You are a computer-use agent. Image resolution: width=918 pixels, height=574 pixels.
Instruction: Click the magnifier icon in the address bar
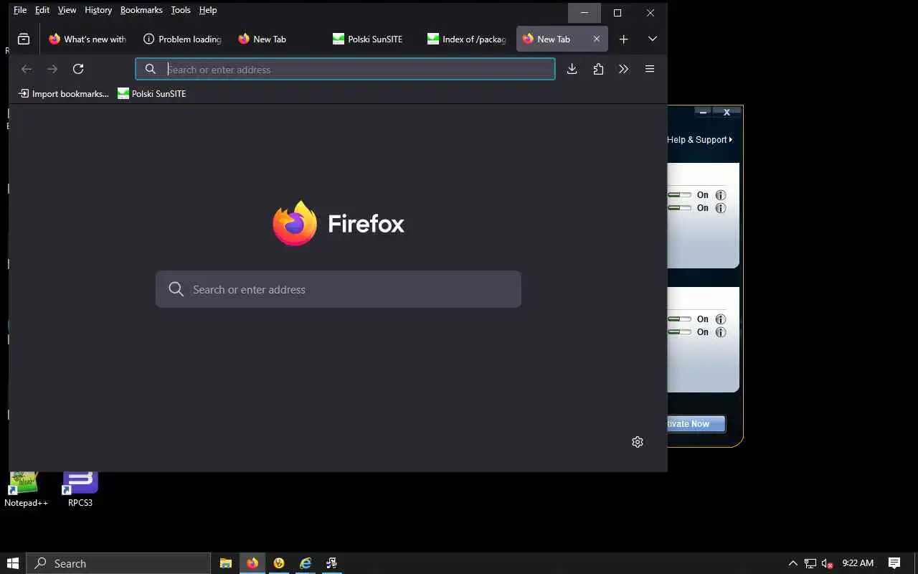(x=151, y=69)
